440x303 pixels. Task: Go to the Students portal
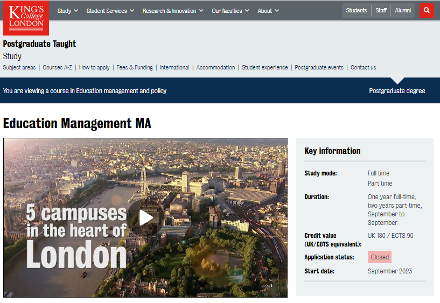click(x=357, y=10)
